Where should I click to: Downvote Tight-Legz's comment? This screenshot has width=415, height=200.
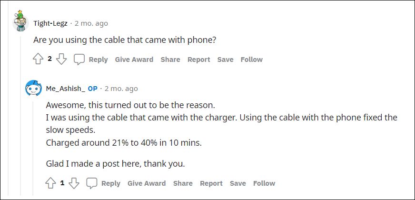(61, 60)
